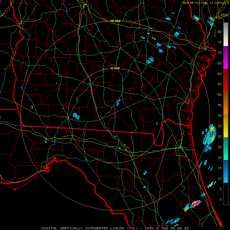230x230 pixels.
Task: Click the 15 value on VIL scale
Action: (x=220, y=168)
